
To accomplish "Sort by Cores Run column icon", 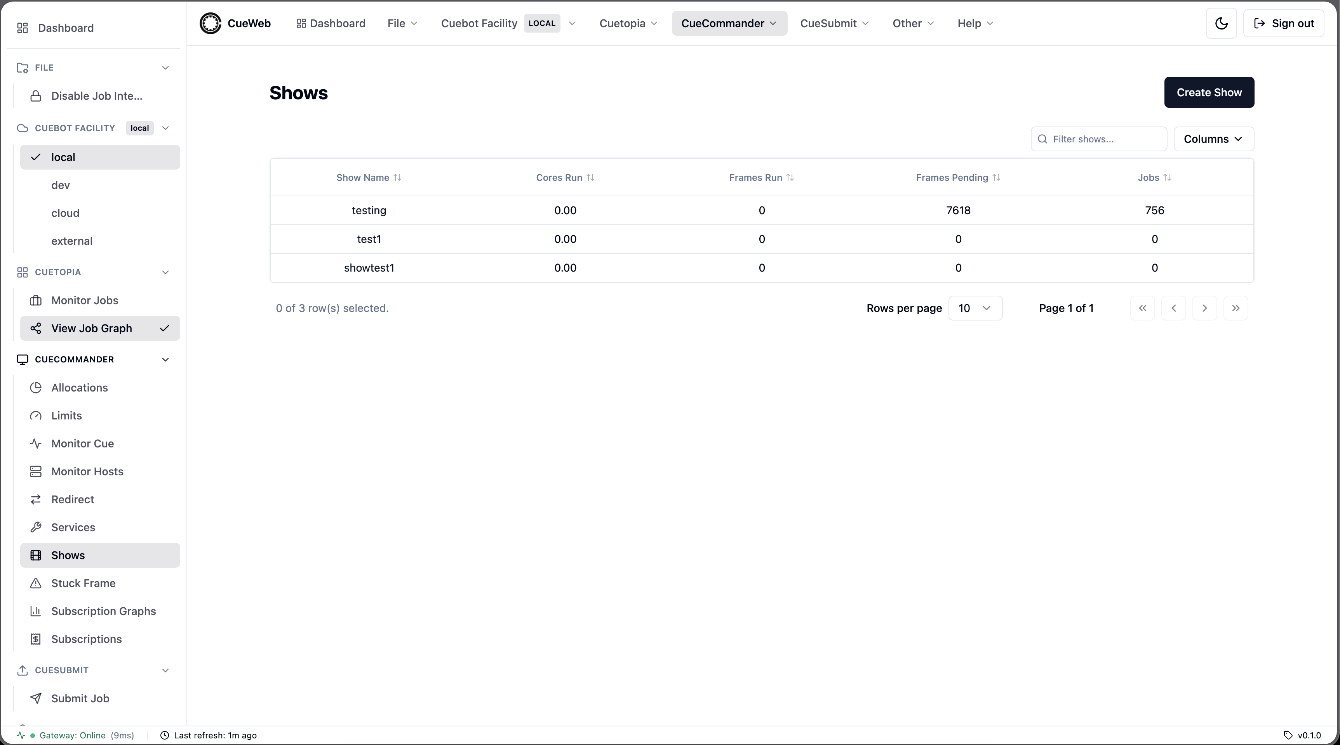I will (590, 178).
